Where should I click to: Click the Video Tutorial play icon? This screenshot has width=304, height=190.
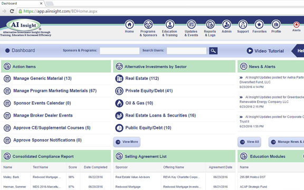tap(250, 51)
